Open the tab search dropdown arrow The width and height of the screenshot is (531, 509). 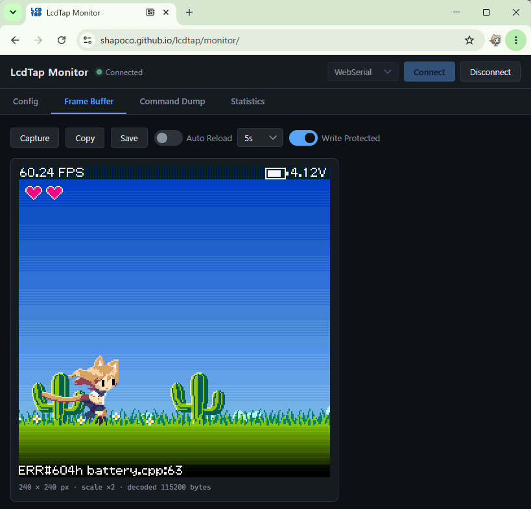click(13, 12)
